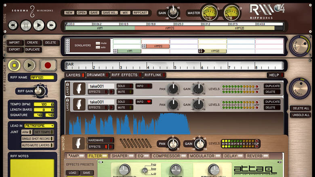Viewport: 315px width, 177px height.
Task: Toggle MUTE on second take001 layer
Action: tap(125, 107)
